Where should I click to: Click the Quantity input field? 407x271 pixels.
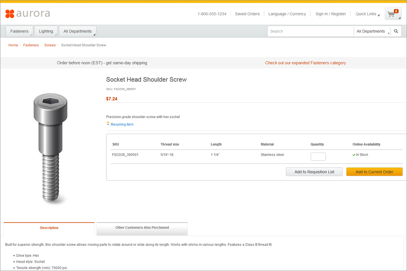(x=318, y=157)
